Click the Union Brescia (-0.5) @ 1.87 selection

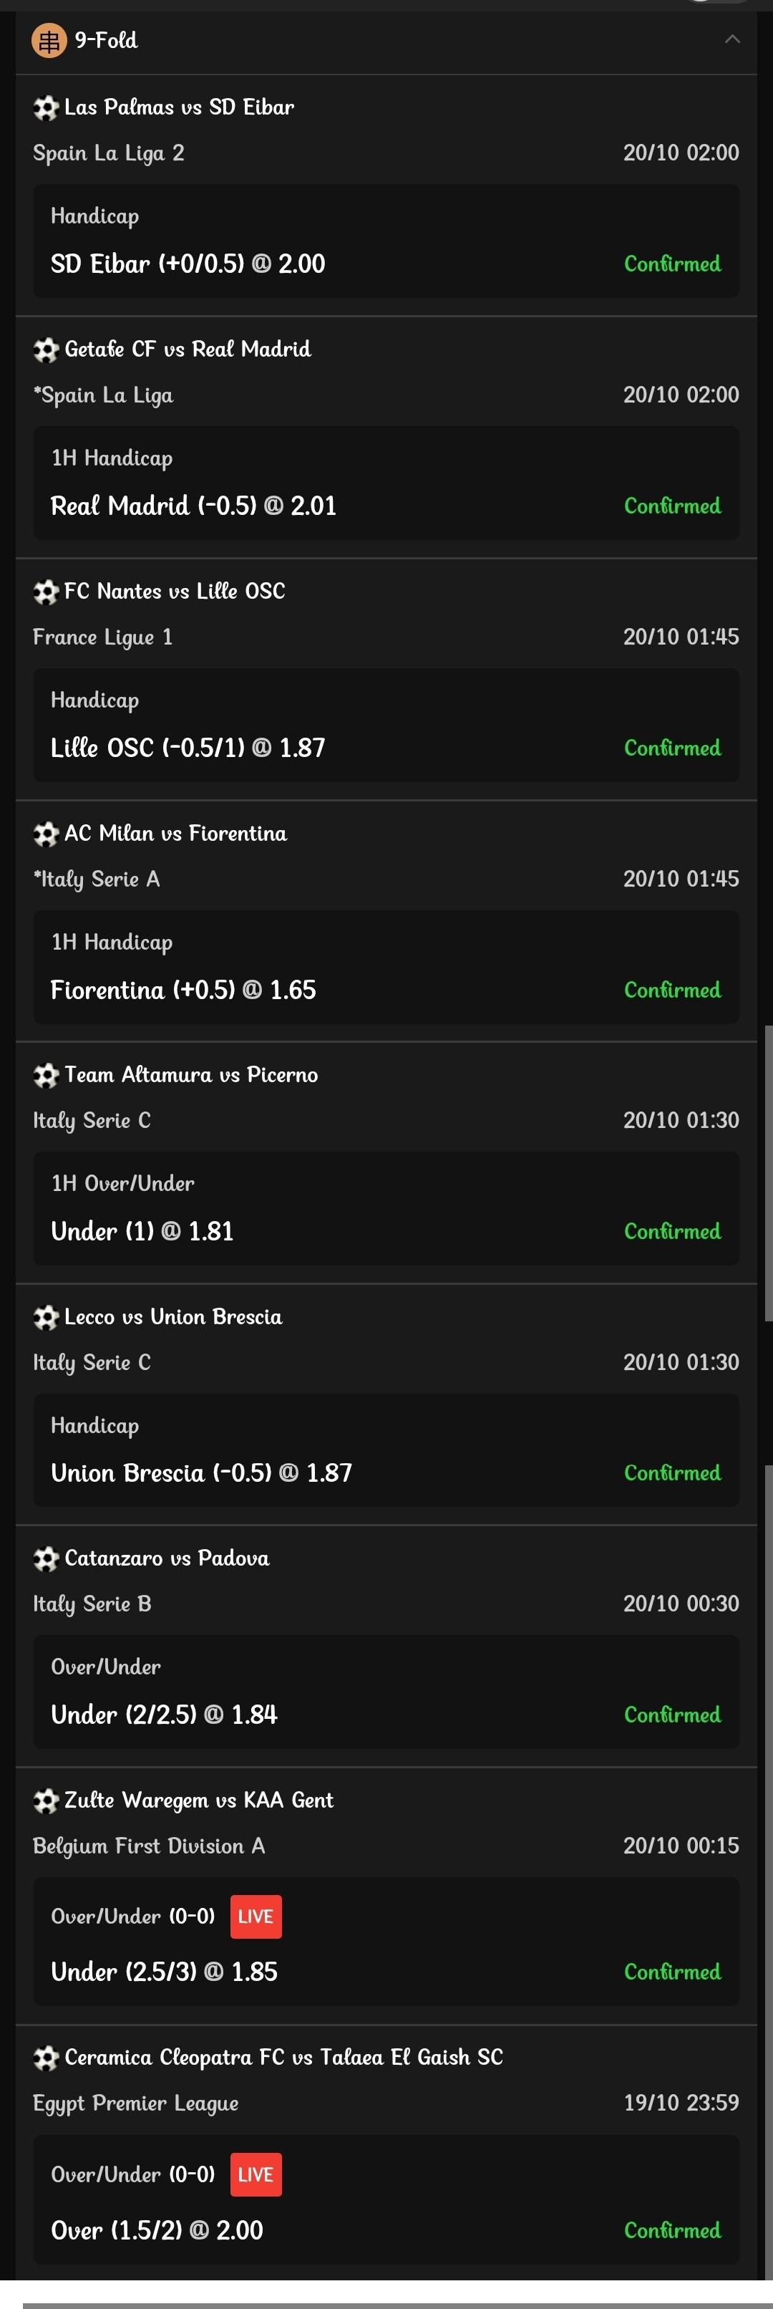point(202,1472)
